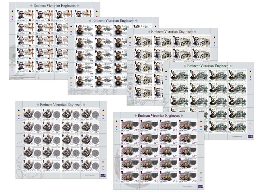This screenshot has width=261, height=195.
Task: Click the 1A plate marks, bottom-left of 57p sheet
Action: click(x=12, y=67)
